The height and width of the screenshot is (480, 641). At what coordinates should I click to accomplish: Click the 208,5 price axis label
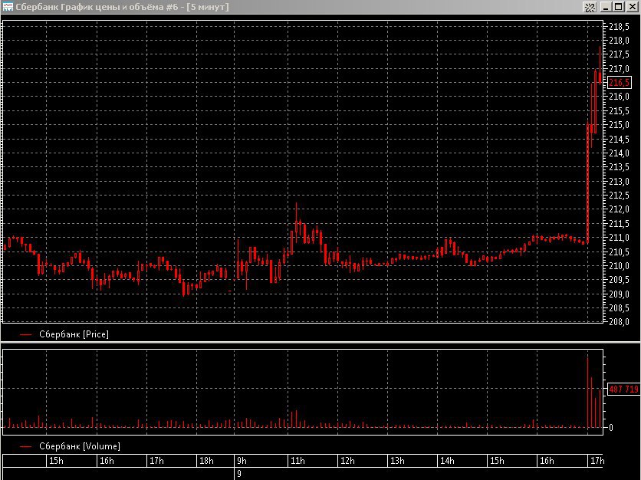click(x=619, y=308)
